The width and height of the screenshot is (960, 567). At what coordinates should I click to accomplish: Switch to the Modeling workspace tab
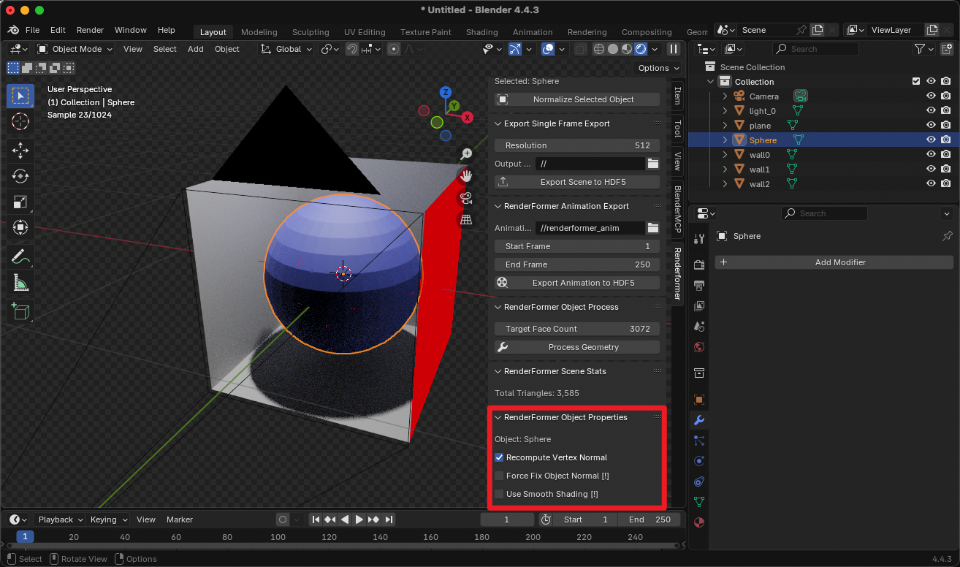(x=259, y=32)
